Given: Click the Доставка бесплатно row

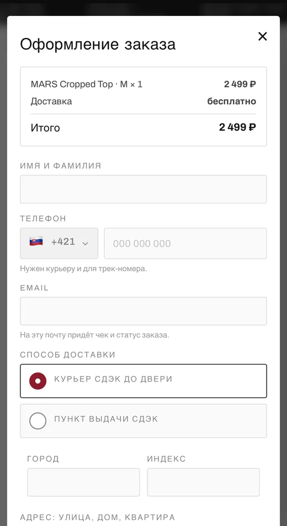Looking at the screenshot, I should pos(143,101).
